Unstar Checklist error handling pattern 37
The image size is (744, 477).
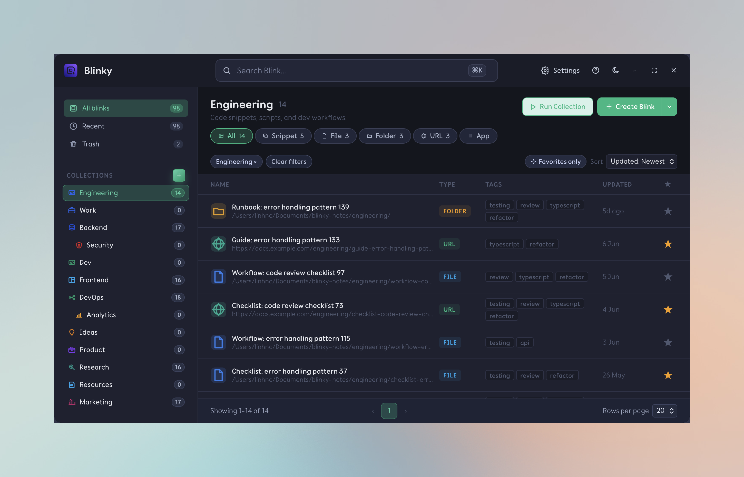point(668,375)
